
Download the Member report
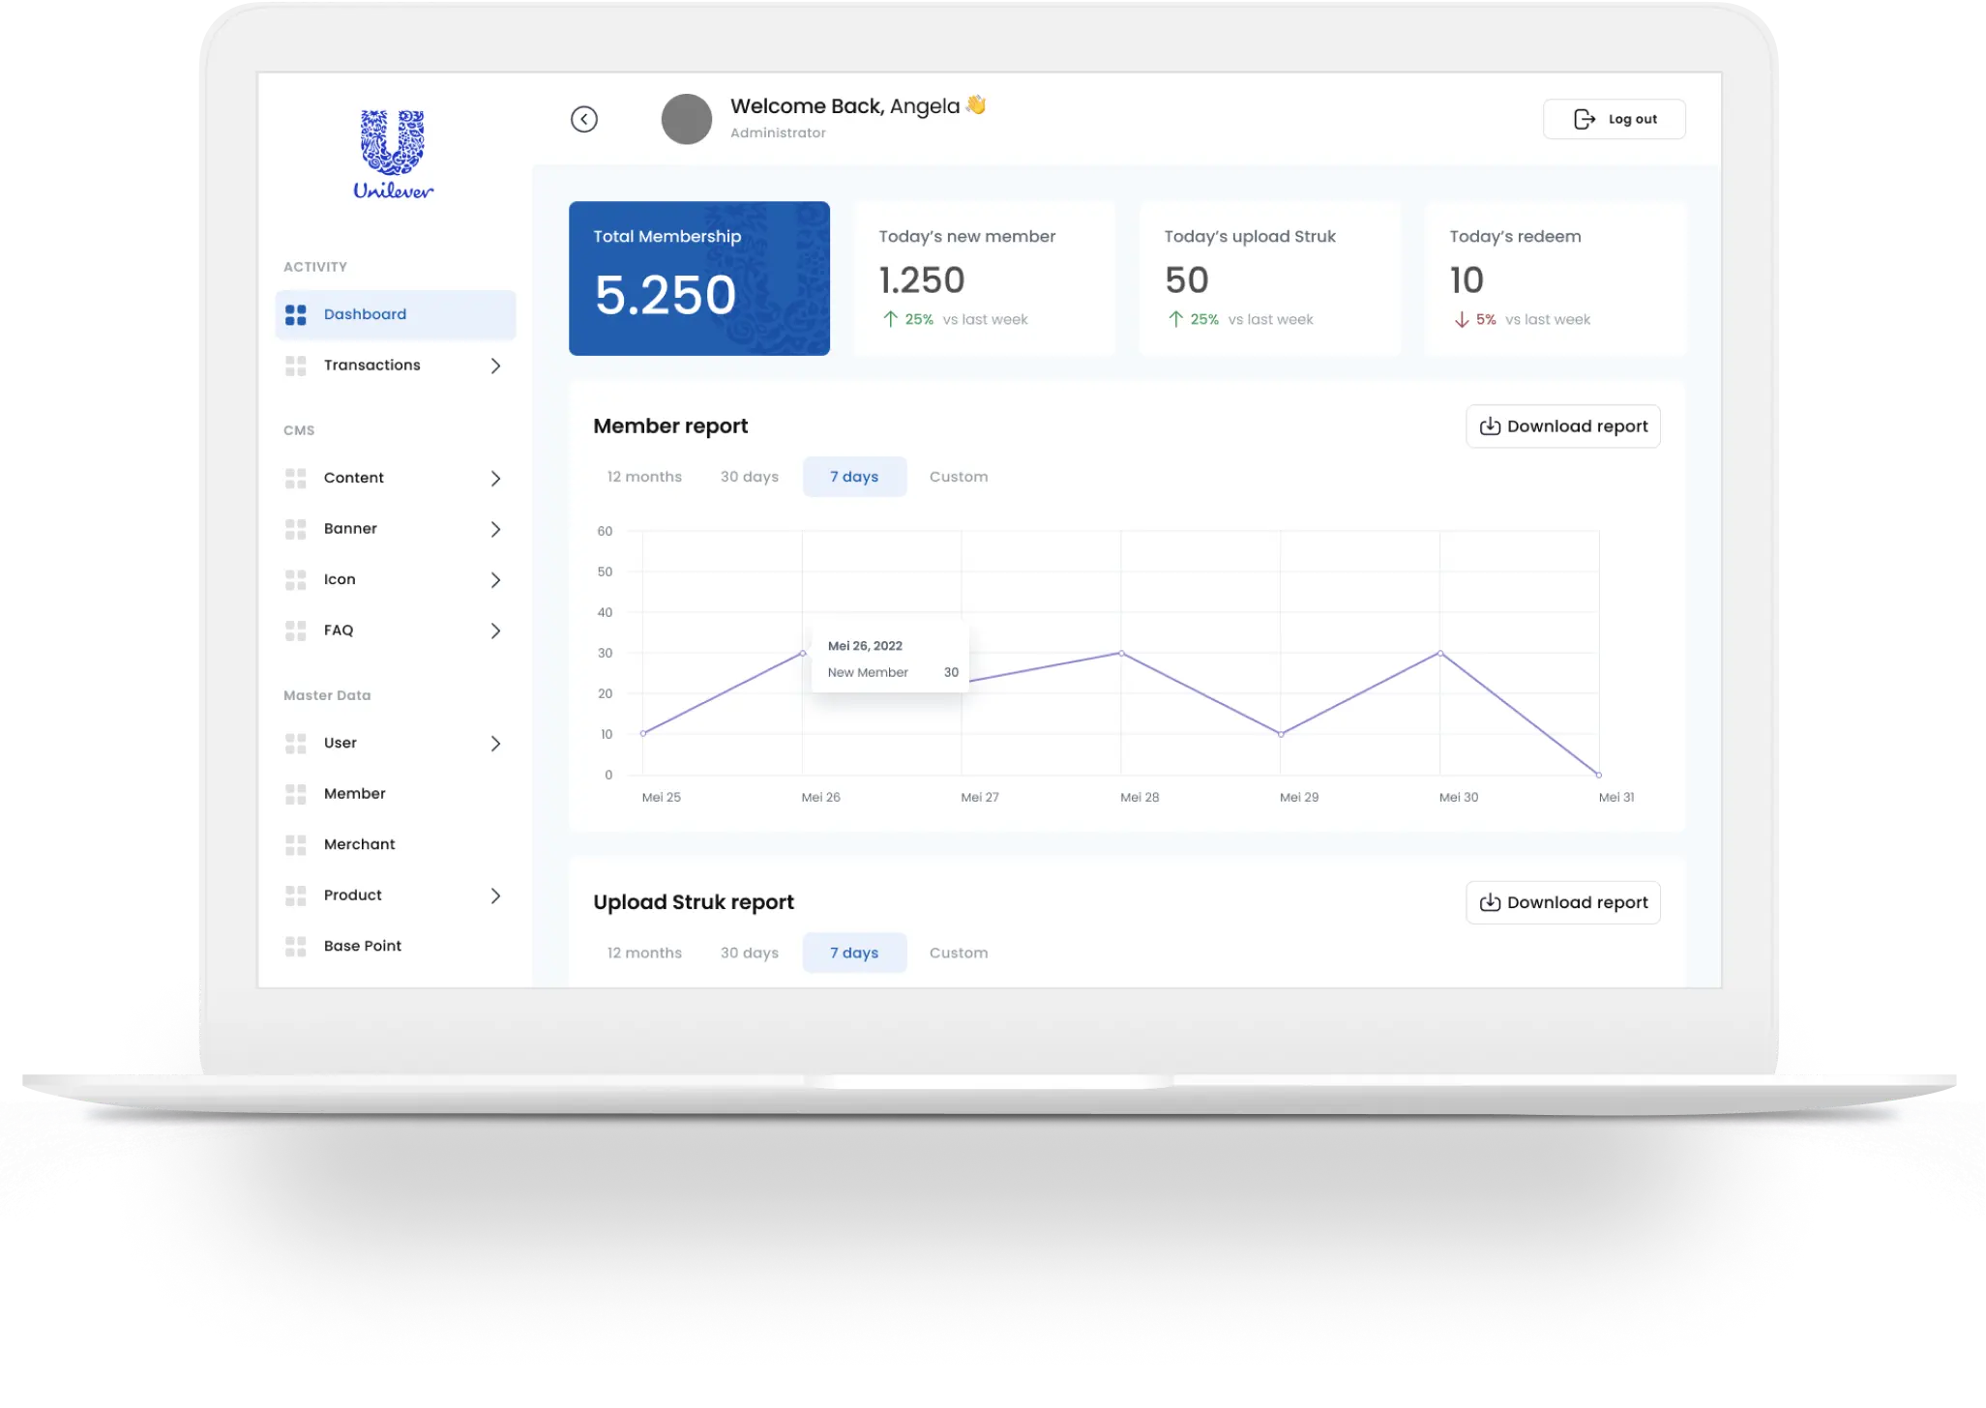click(x=1562, y=426)
